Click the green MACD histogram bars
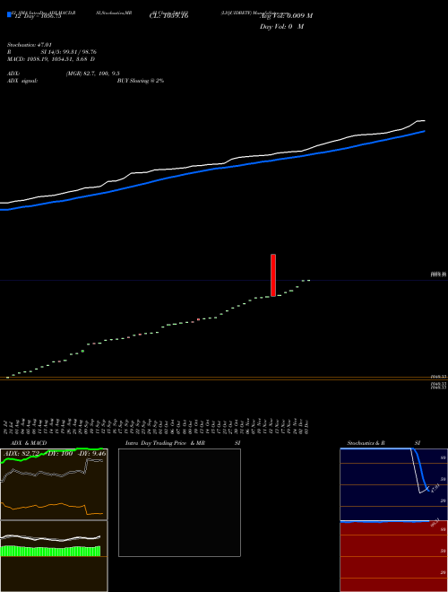This screenshot has width=448, height=592. click(x=50, y=552)
